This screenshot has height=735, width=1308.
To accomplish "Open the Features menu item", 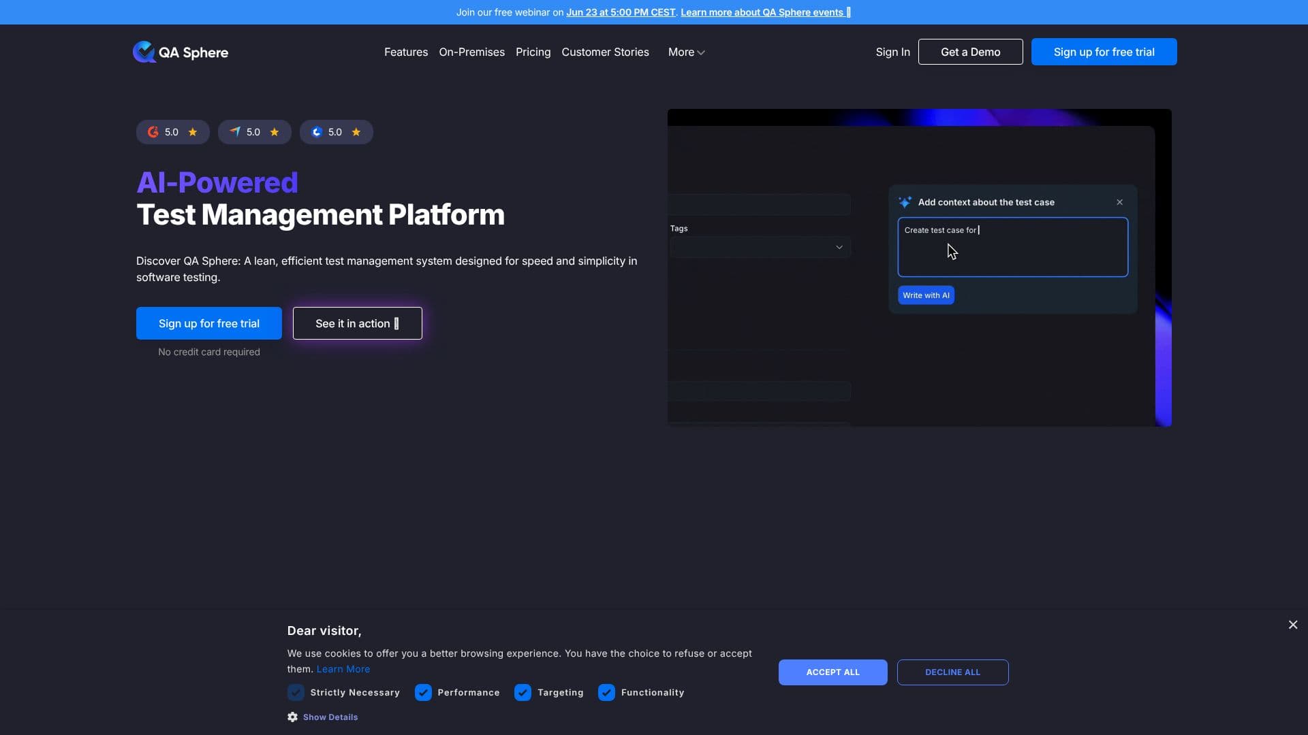I will (406, 52).
